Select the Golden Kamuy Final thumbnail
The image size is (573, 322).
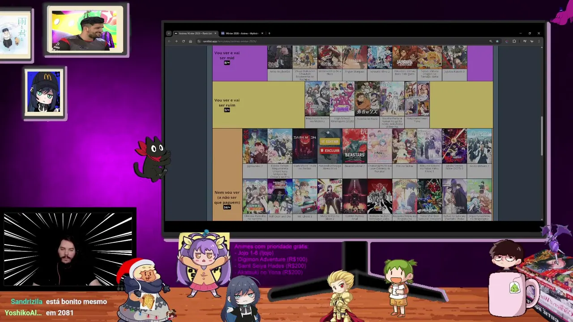point(355,196)
